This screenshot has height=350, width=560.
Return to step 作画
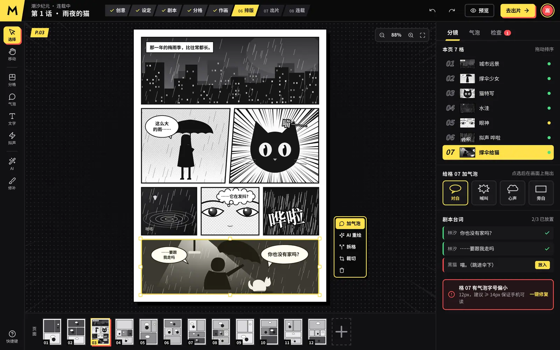(x=220, y=10)
